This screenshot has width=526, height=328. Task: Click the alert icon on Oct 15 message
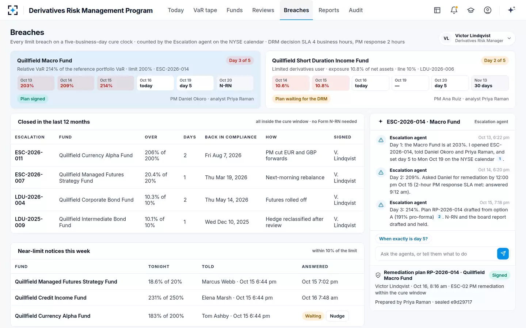(381, 205)
